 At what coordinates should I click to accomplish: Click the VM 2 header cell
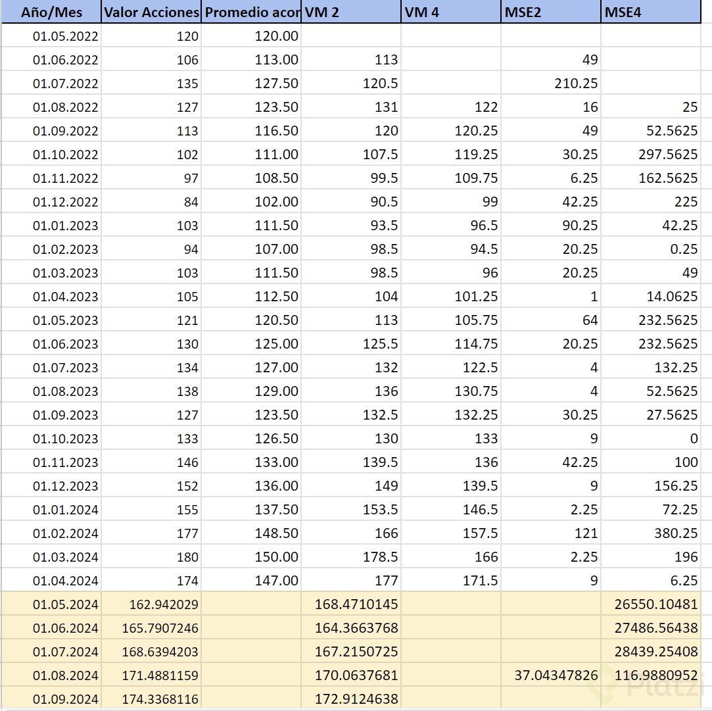tap(351, 12)
